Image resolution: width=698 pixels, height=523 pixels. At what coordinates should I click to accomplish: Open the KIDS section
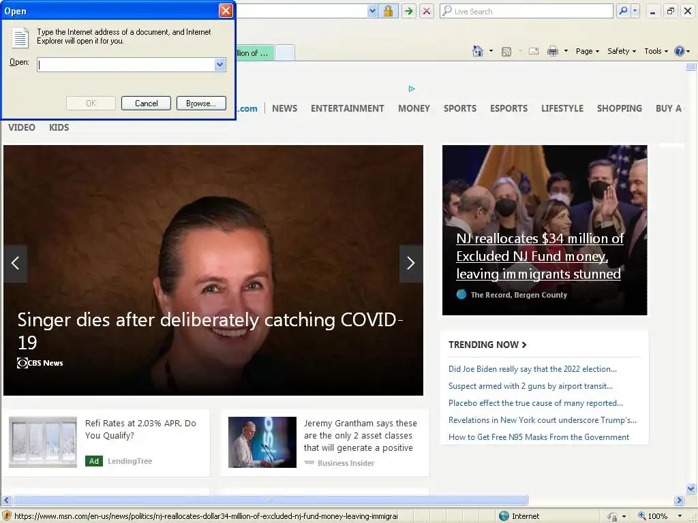[x=59, y=127]
